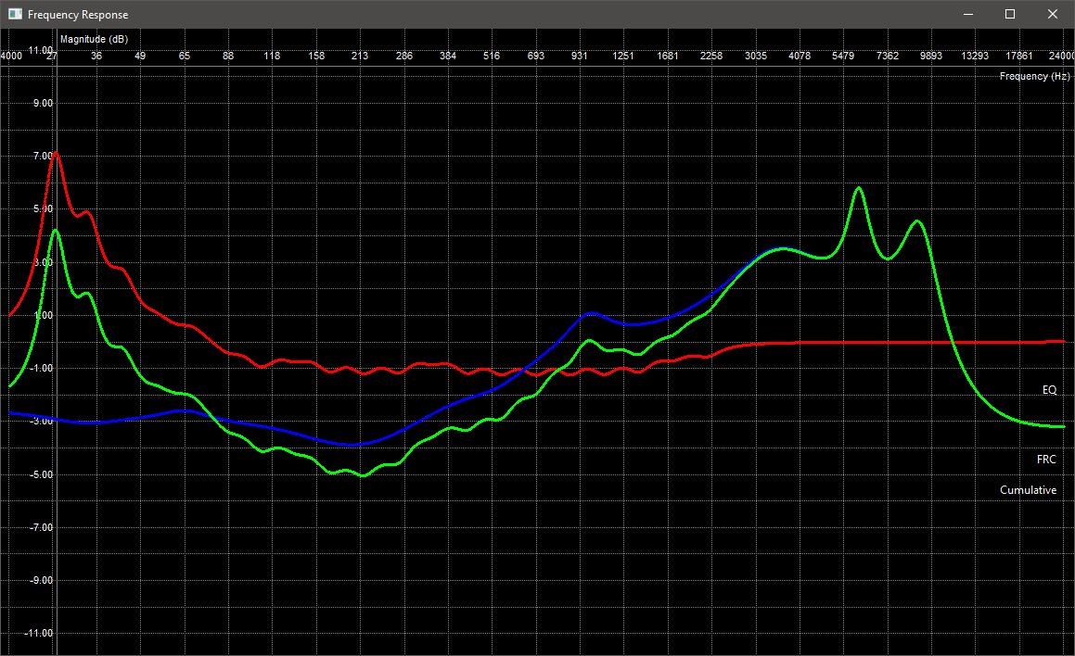This screenshot has height=656, width=1075.
Task: Toggle the FRC curve legend label
Action: (x=1046, y=460)
